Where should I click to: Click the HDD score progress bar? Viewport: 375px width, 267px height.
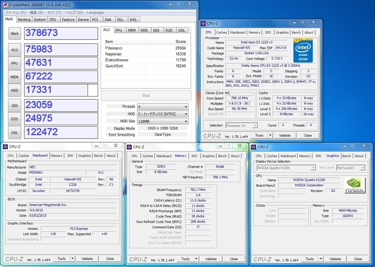(x=61, y=90)
